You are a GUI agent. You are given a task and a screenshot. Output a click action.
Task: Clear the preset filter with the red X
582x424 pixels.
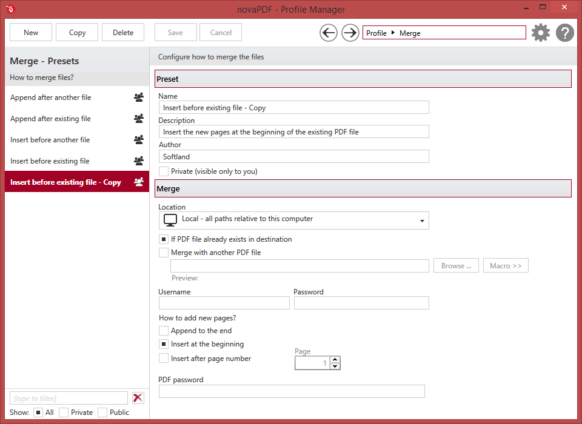[138, 398]
